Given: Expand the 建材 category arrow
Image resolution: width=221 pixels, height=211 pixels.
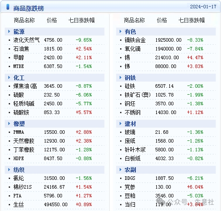Looking at the screenshot, I should click(x=121, y=124).
